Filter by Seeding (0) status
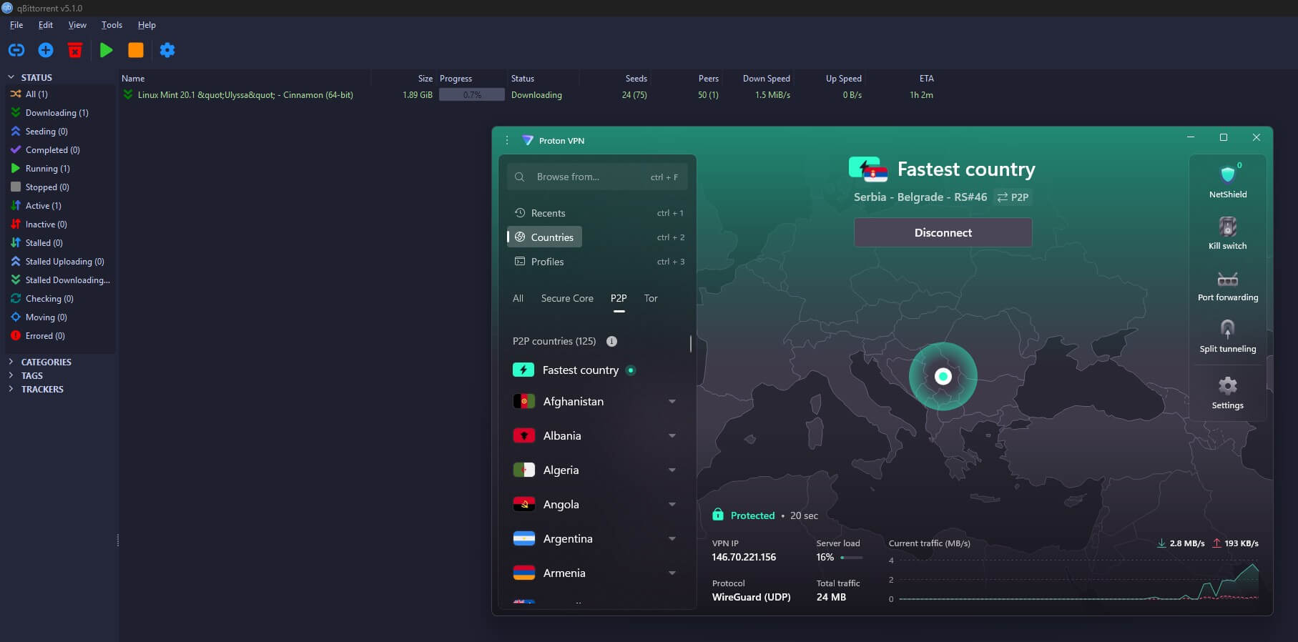 (x=46, y=132)
